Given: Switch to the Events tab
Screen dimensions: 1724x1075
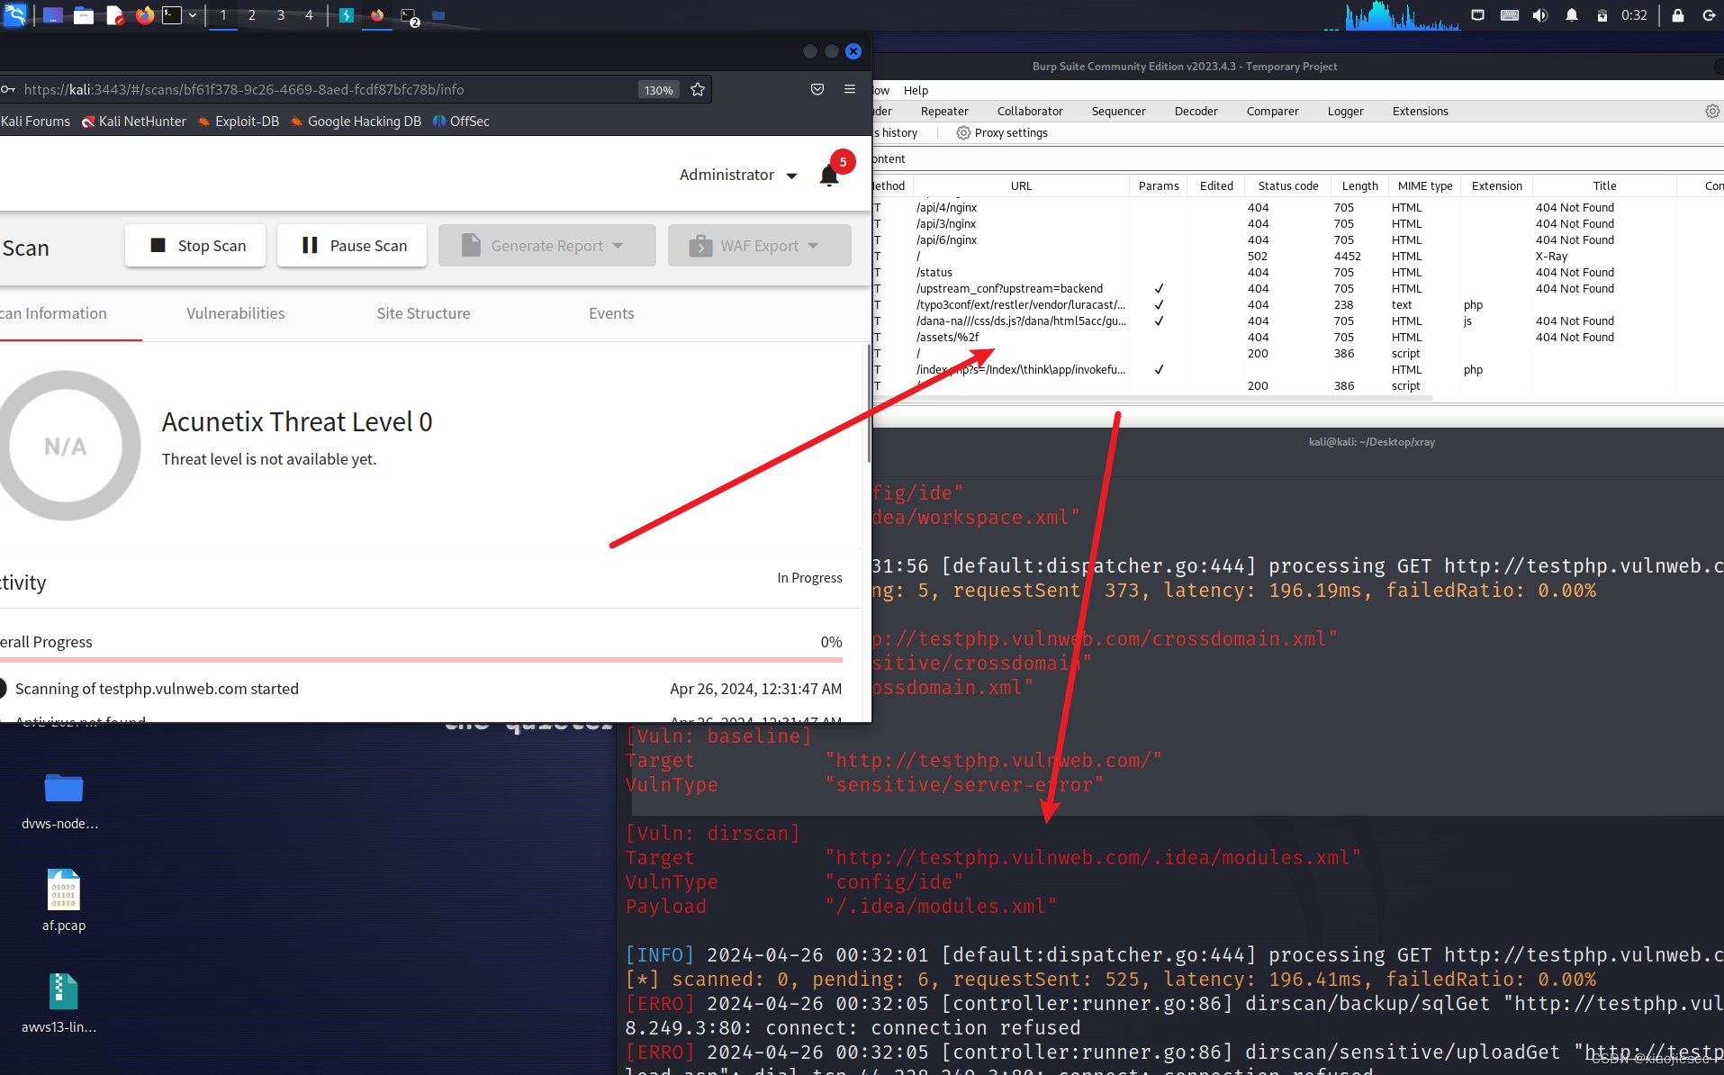Looking at the screenshot, I should tap(611, 313).
